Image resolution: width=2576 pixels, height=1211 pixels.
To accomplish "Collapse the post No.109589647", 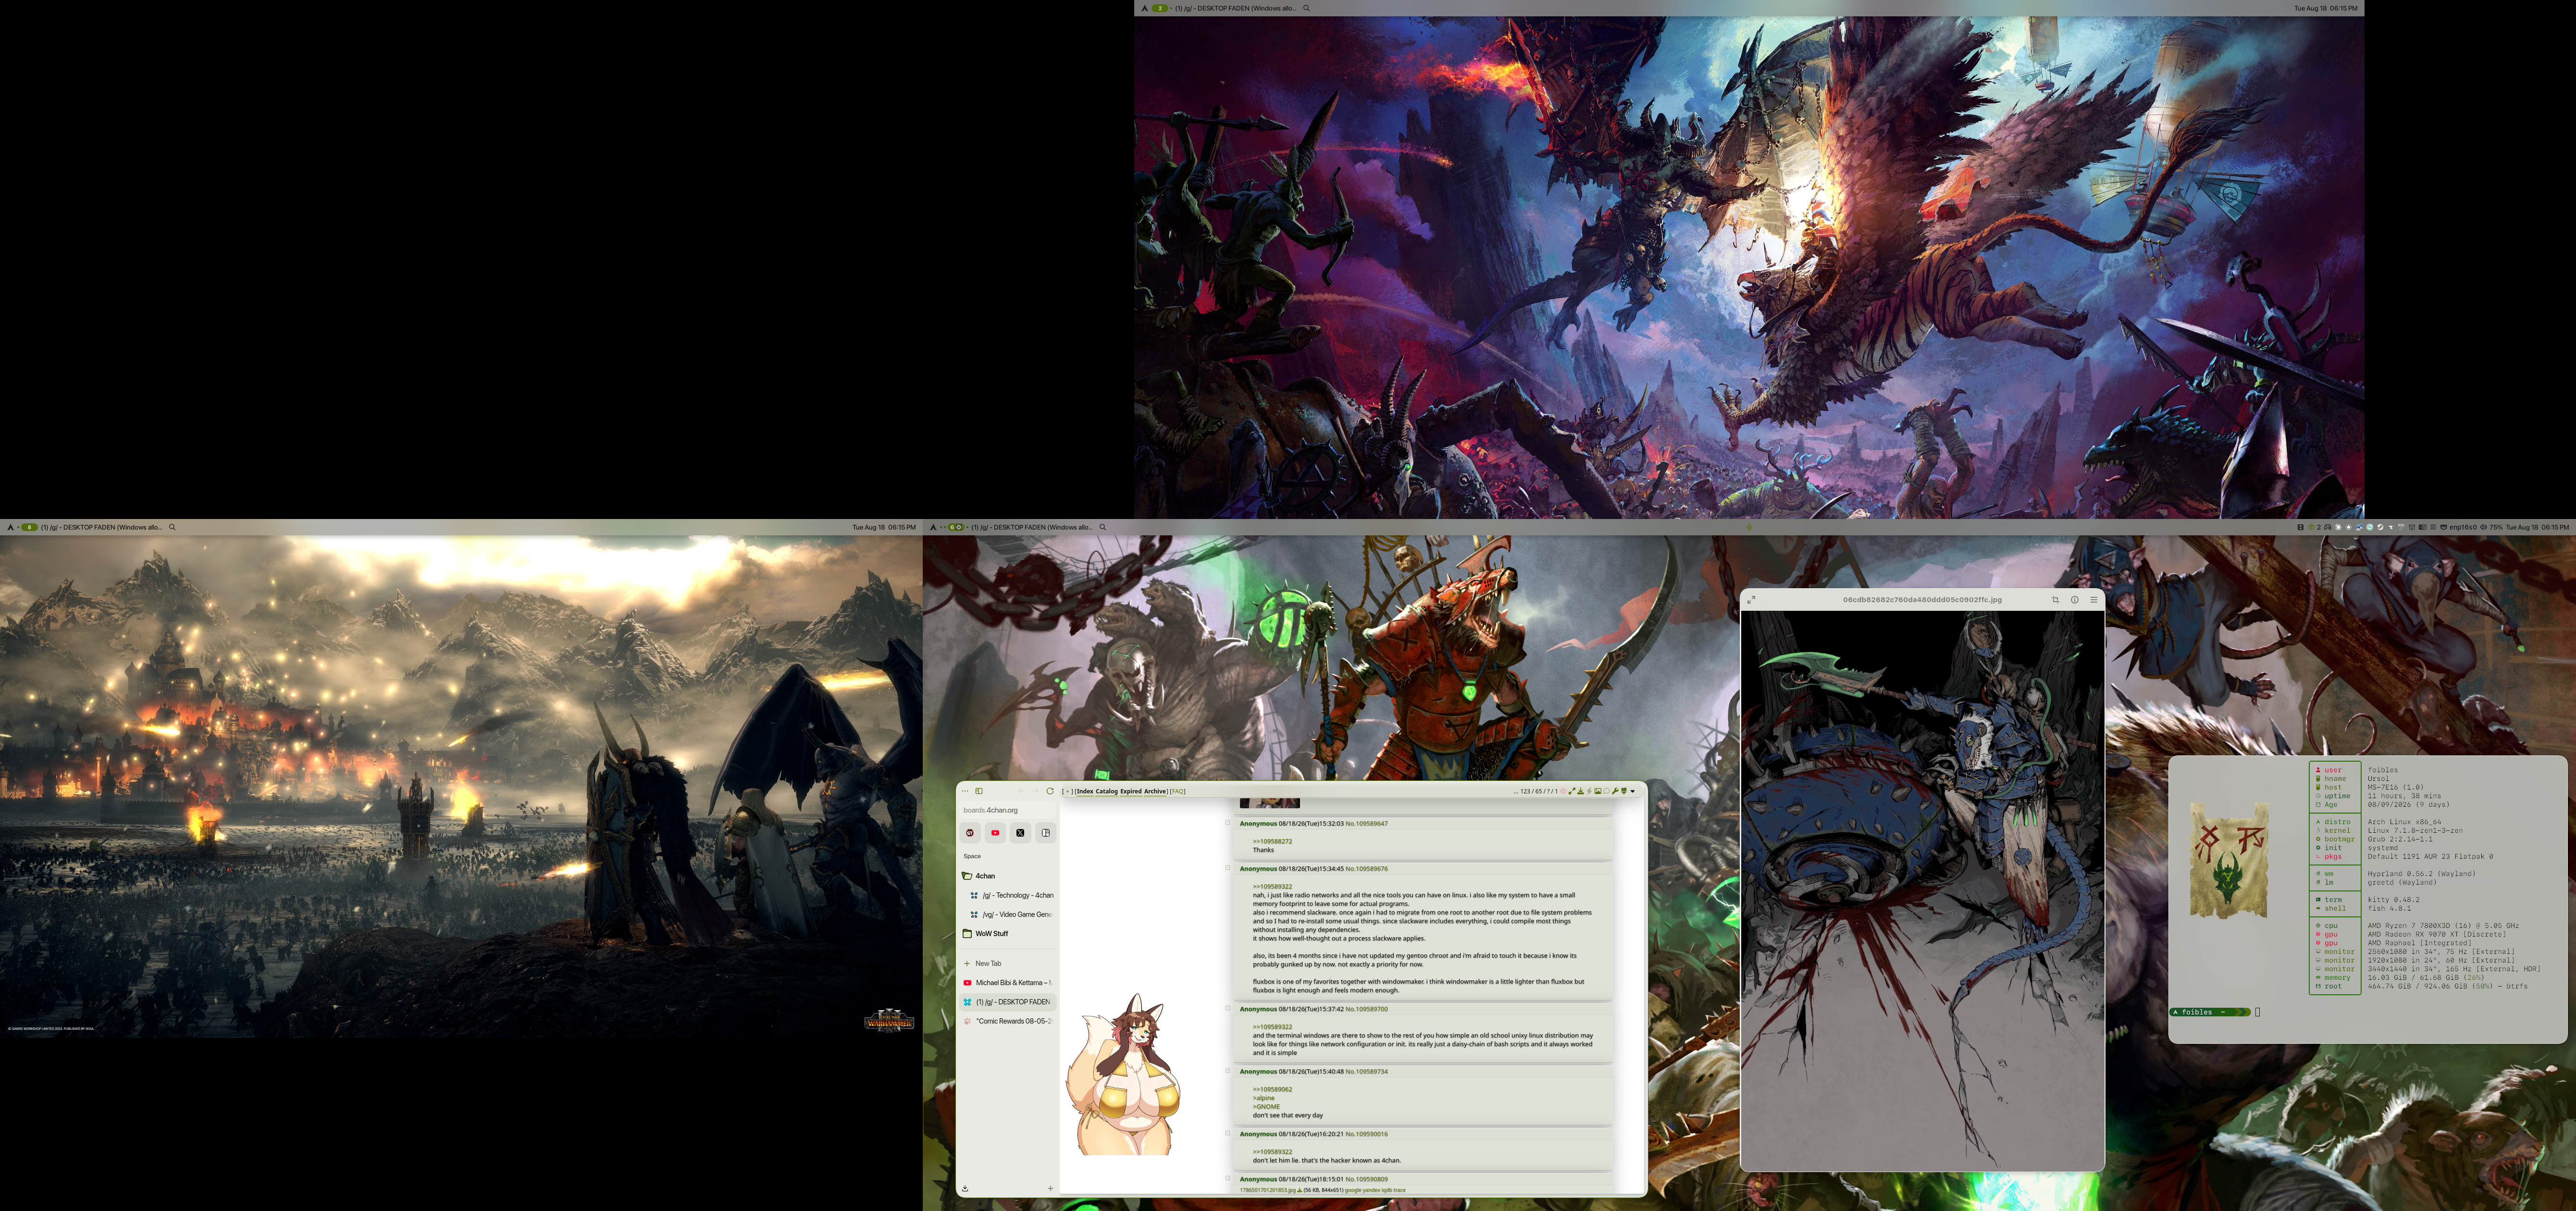I will (x=1228, y=823).
